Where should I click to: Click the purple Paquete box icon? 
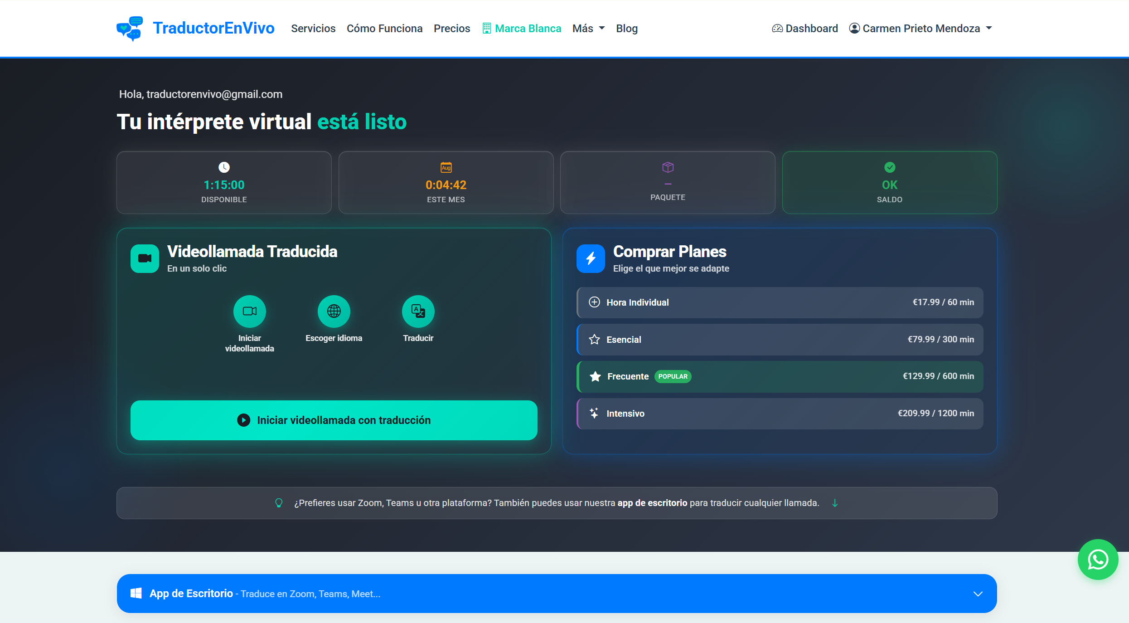point(667,166)
